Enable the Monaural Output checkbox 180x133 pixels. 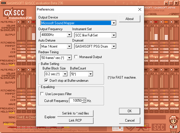click(x=76, y=57)
